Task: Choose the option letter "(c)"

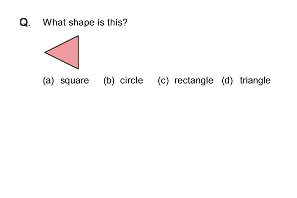Action: coord(163,81)
